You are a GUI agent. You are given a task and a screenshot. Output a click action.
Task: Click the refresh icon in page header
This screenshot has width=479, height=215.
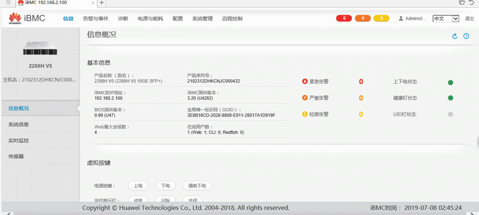(455, 36)
